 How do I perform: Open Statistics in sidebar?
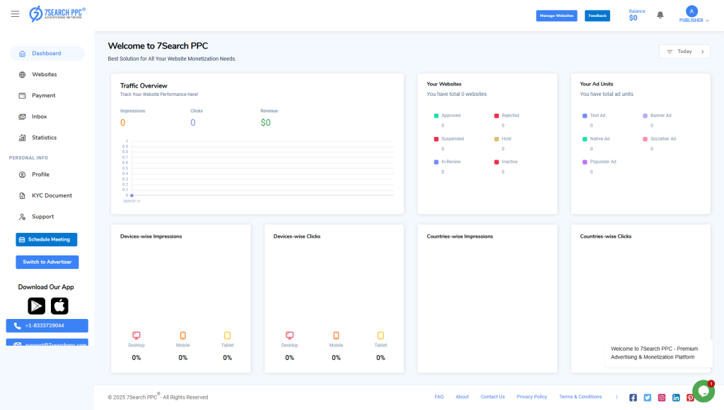[x=45, y=138]
